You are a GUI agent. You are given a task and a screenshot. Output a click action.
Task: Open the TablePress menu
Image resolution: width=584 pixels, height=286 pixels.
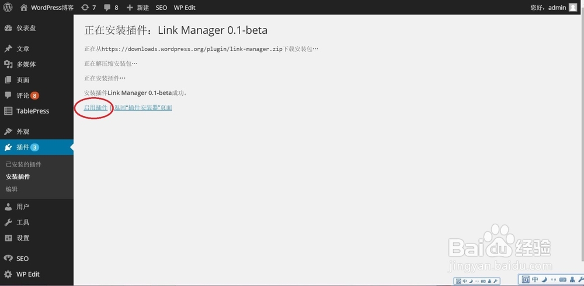click(x=32, y=111)
